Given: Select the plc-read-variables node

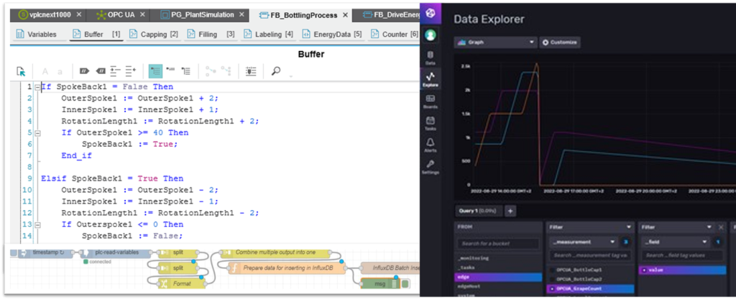Looking at the screenshot, I should 116,253.
